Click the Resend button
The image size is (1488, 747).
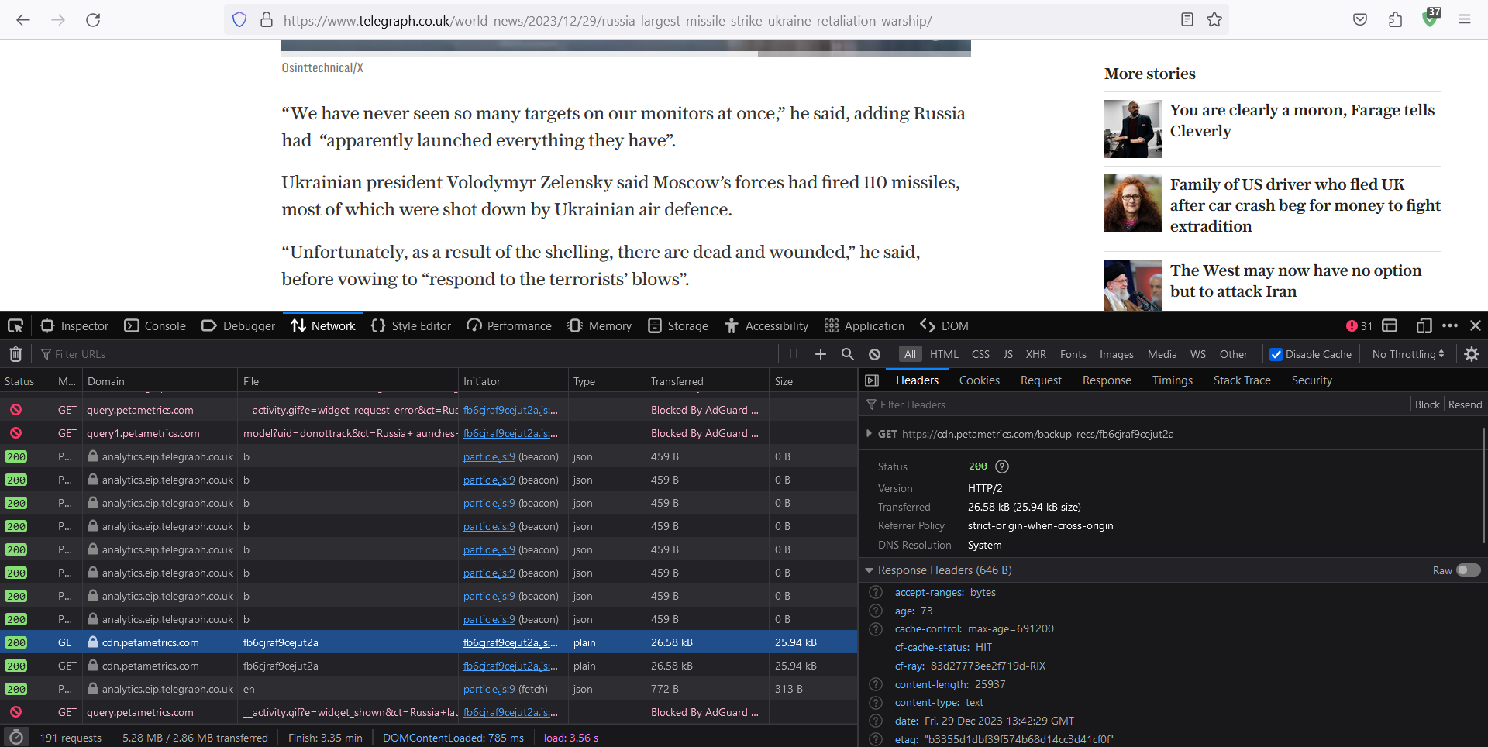point(1465,404)
